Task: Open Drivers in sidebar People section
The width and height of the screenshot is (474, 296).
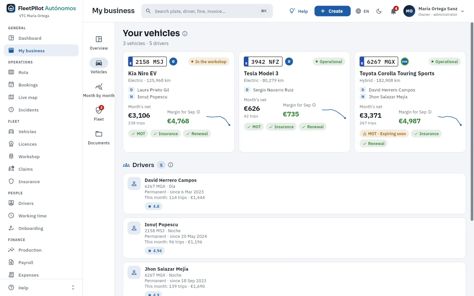Action: click(x=41, y=203)
